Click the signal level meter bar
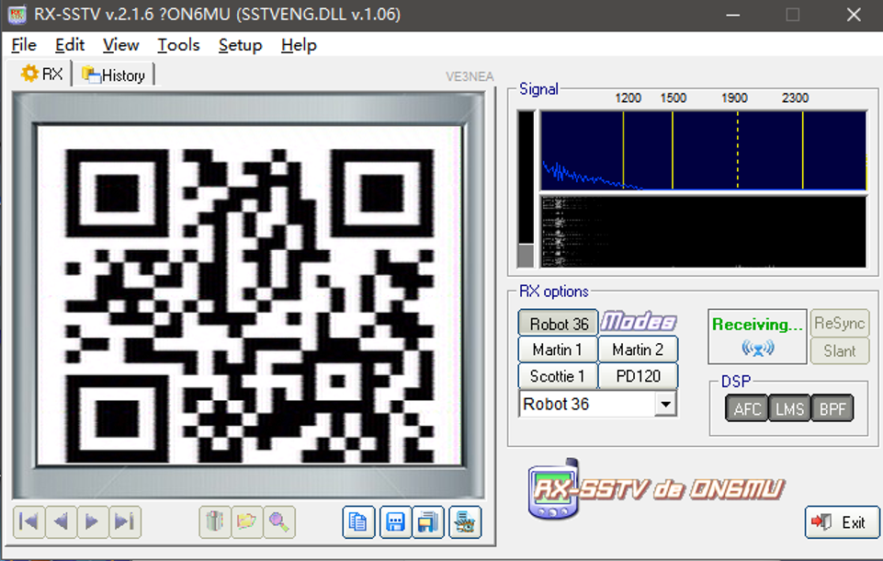 click(x=526, y=189)
